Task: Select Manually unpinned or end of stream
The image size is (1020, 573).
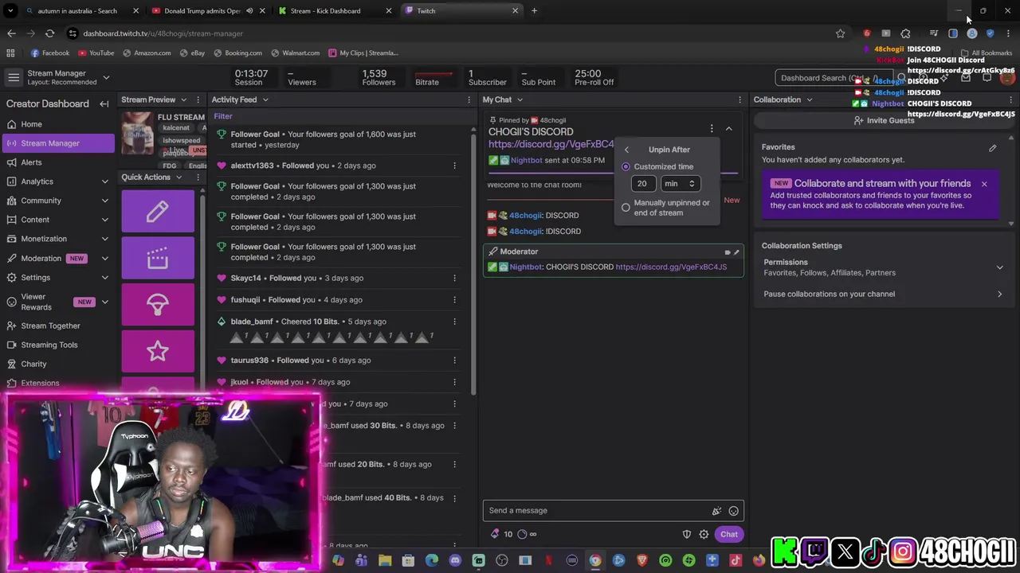Action: point(626,208)
